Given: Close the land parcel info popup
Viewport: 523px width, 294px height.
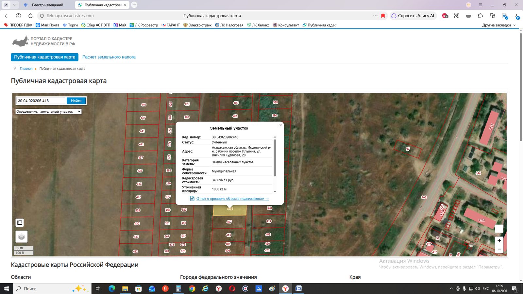Looking at the screenshot, I should 280,125.
